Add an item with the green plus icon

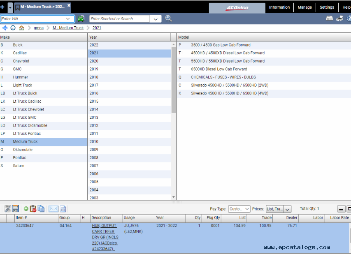tap(26, 209)
